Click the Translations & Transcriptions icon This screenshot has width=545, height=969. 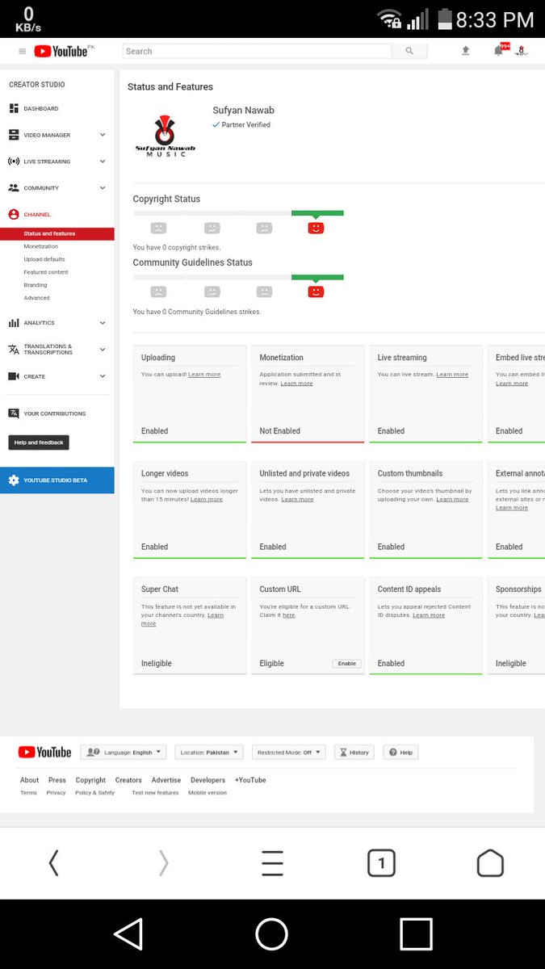[x=14, y=349]
